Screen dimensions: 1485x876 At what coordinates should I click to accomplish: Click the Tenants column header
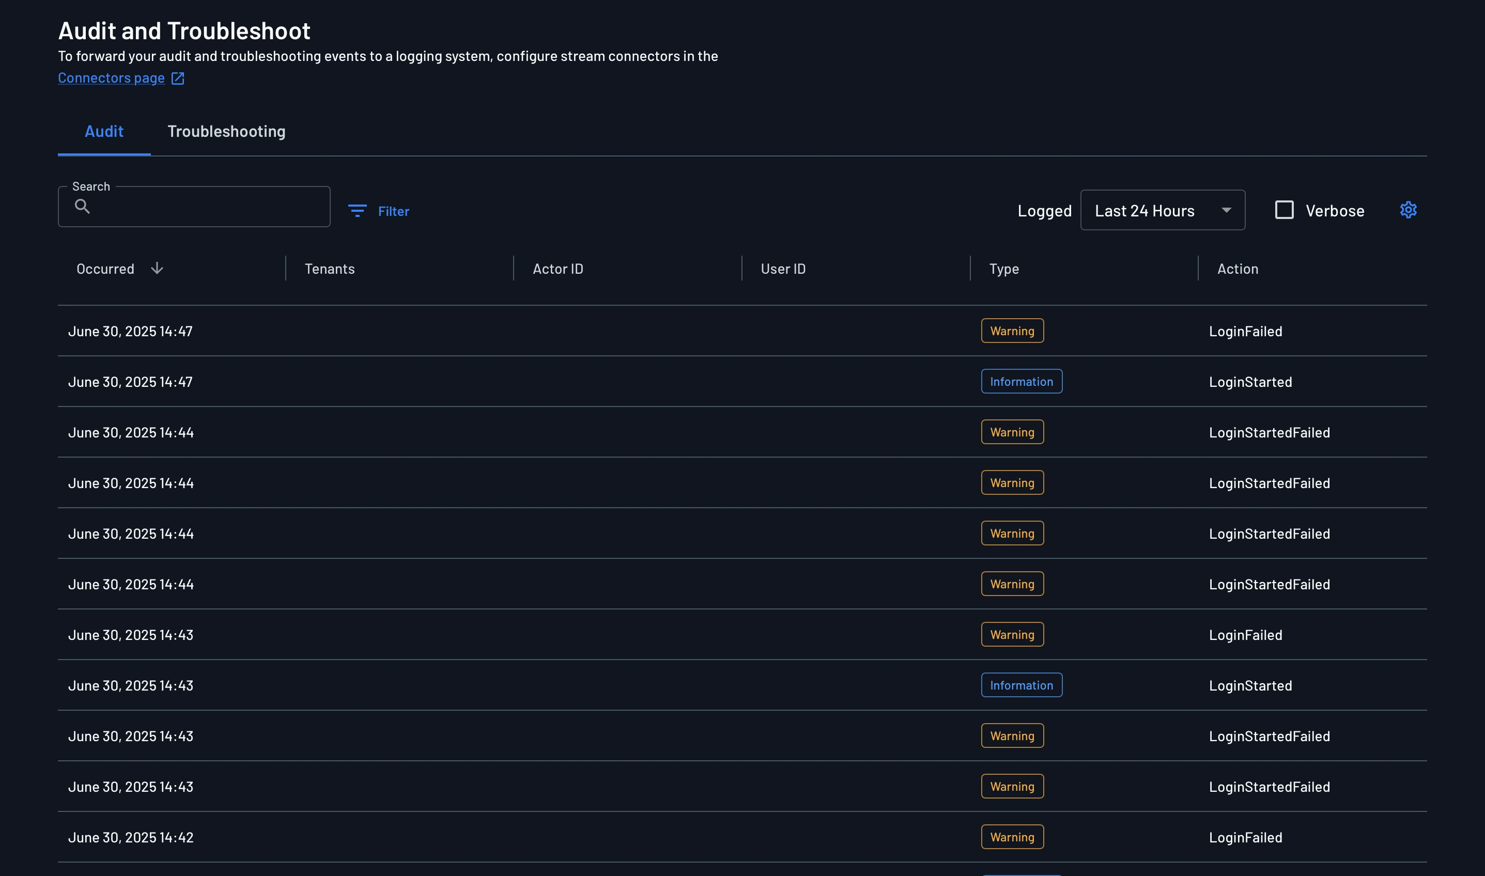pos(330,269)
